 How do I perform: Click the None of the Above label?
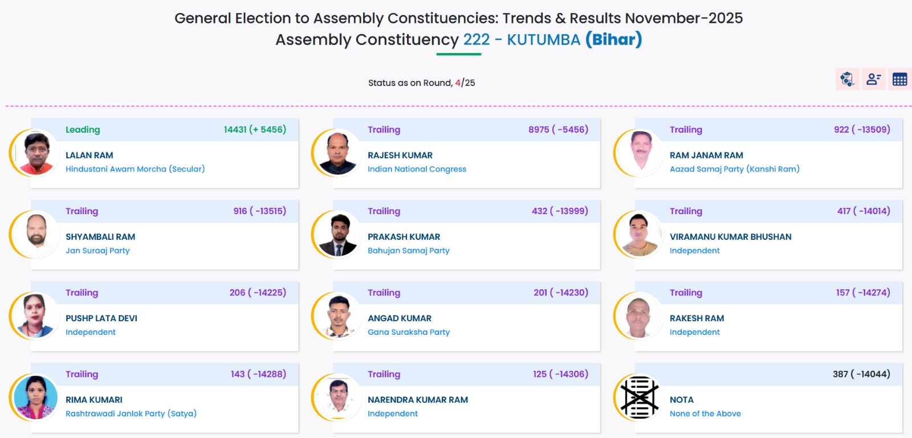(705, 414)
